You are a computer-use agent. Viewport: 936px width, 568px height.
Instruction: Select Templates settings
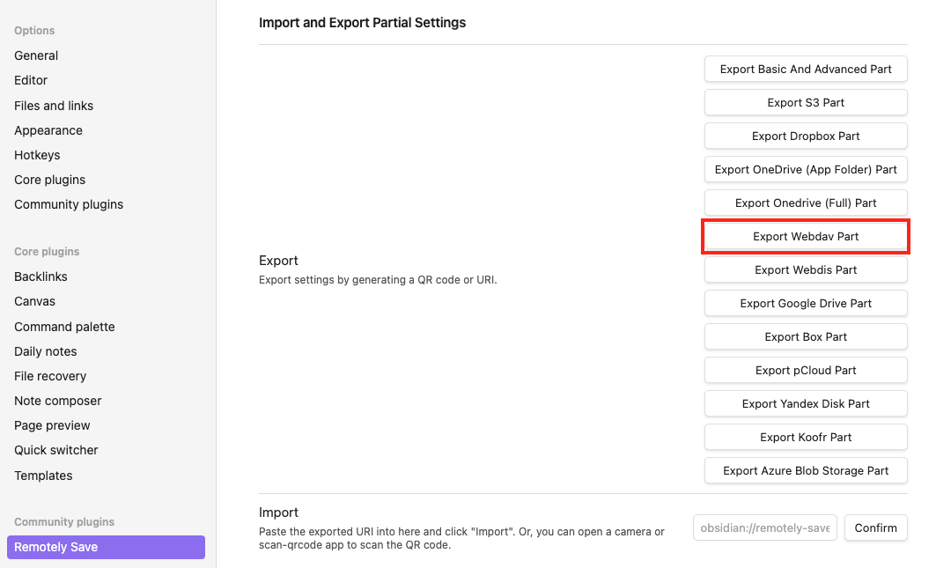[43, 476]
